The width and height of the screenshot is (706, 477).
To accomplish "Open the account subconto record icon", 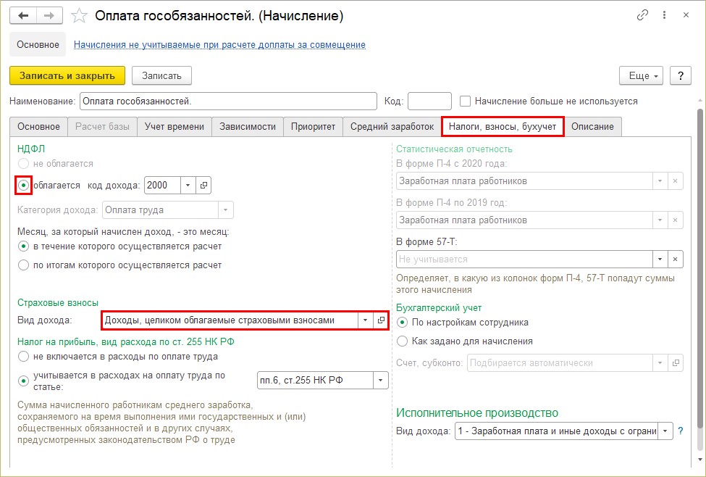I will click(x=676, y=363).
